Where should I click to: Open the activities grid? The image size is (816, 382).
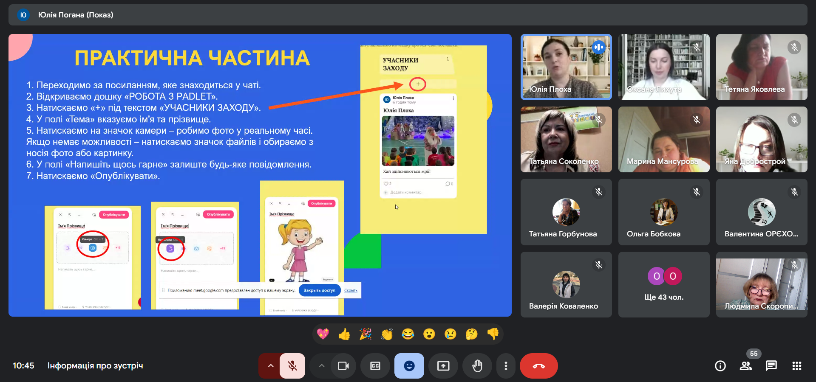coord(797,366)
